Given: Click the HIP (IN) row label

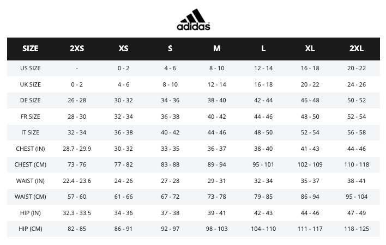Looking at the screenshot, I should click(x=31, y=213).
